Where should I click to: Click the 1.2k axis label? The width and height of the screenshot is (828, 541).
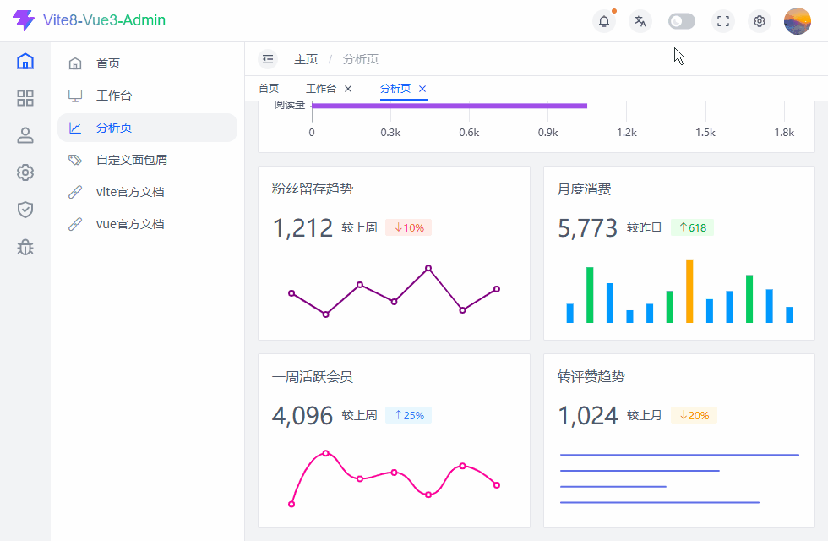click(x=627, y=133)
